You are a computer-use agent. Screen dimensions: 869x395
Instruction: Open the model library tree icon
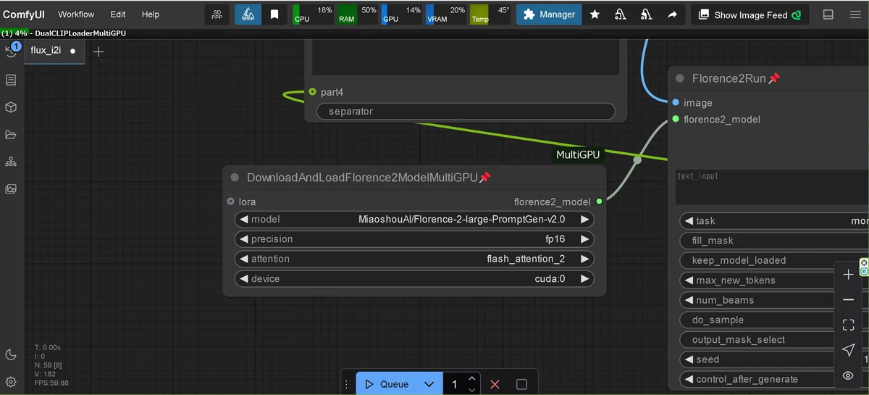11,162
